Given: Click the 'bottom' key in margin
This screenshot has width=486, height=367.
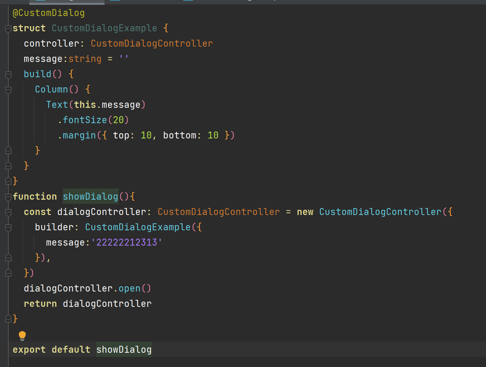Looking at the screenshot, I should 180,135.
